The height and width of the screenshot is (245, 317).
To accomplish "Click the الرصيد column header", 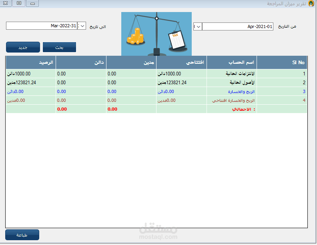I will point(31,63).
